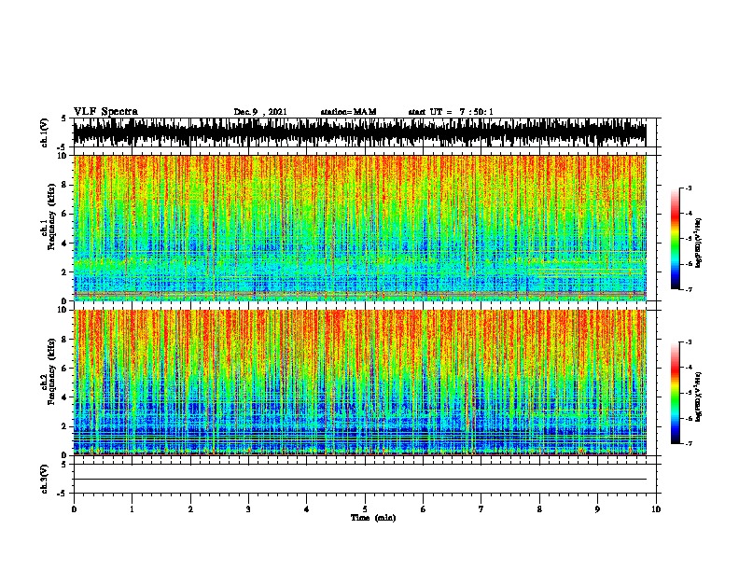Click inside the ch.2 spectrogram panel
Screen dimensions: 739x571
point(360,383)
